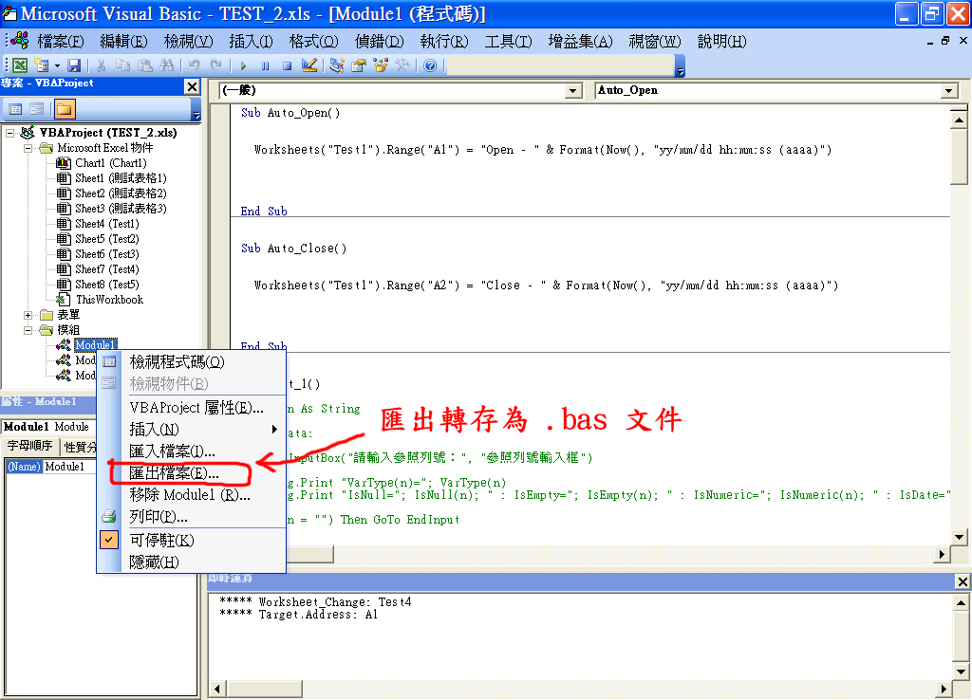The width and height of the screenshot is (972, 700).
Task: Click the Undo arrow icon
Action: 194,65
